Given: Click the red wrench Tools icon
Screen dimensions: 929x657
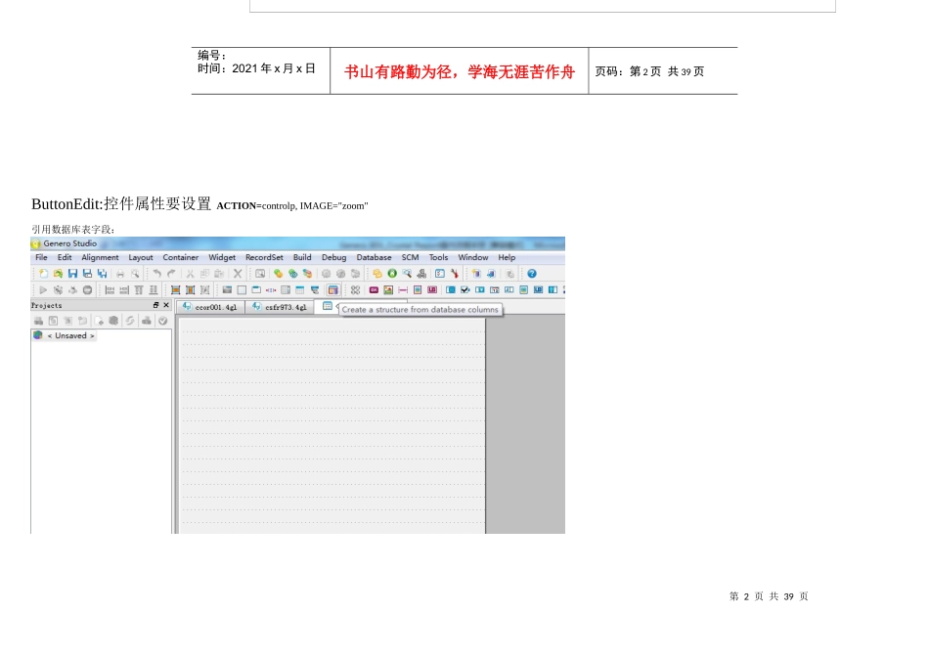Looking at the screenshot, I should click(x=455, y=274).
